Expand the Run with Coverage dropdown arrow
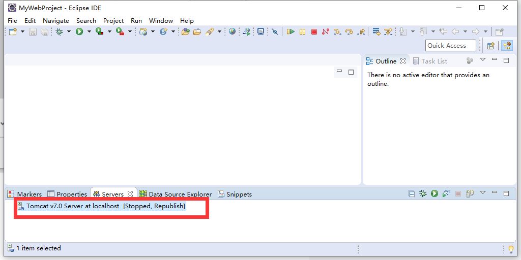The width and height of the screenshot is (521, 260). (109, 31)
